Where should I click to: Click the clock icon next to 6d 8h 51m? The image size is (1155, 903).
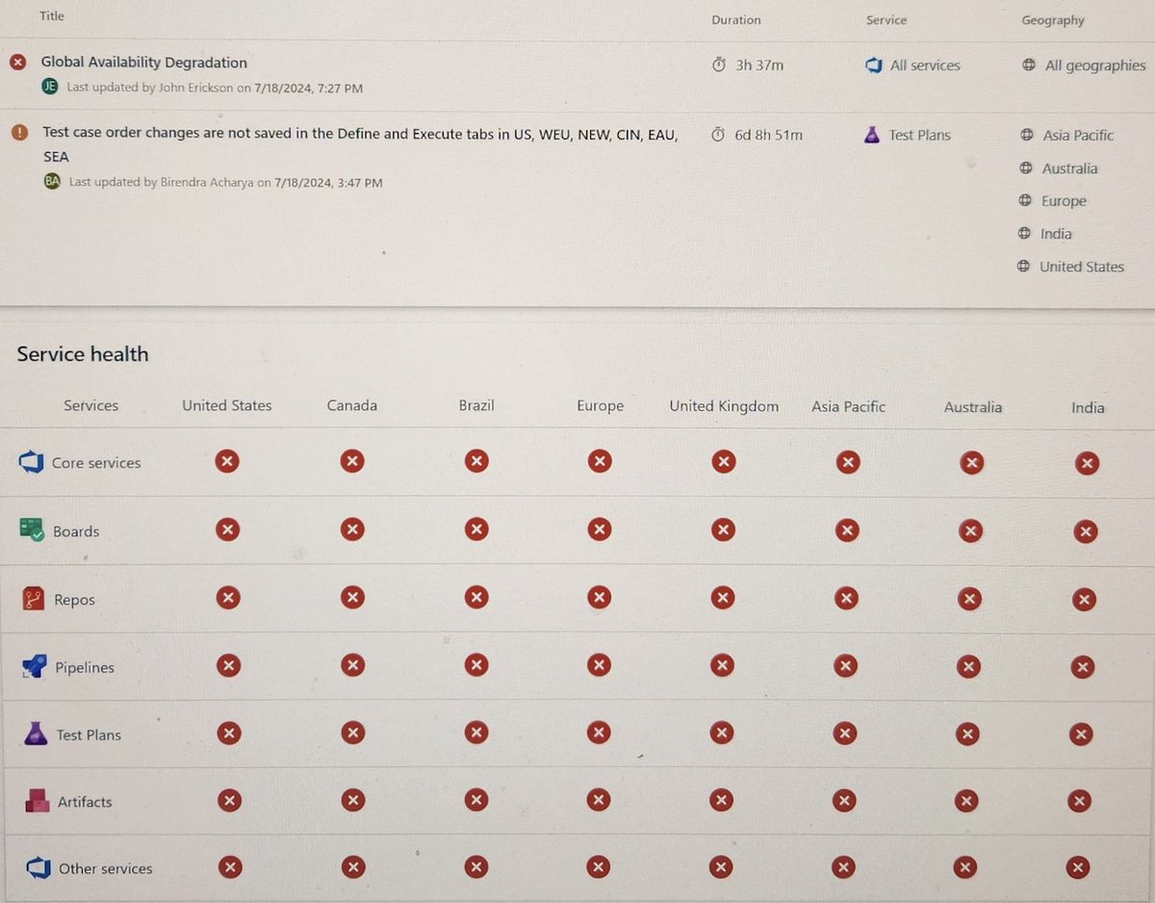click(x=718, y=135)
